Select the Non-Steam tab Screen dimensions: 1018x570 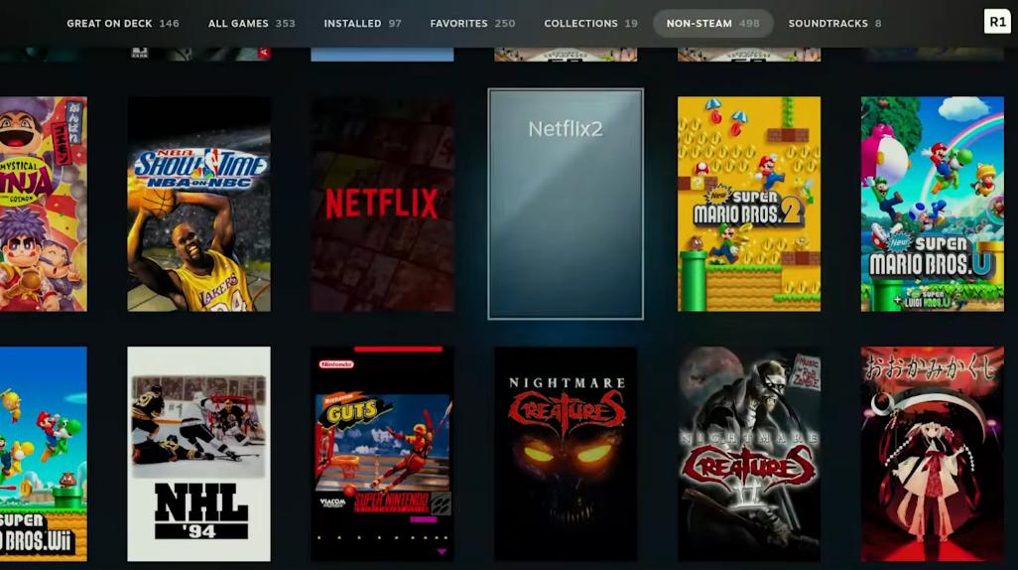(x=712, y=24)
